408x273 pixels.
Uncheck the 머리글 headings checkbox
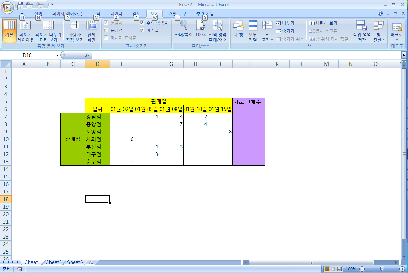click(142, 30)
